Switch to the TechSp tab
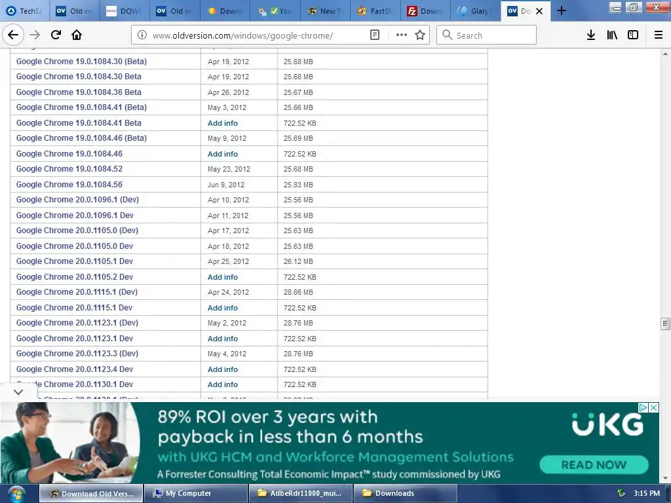The image size is (671, 503). click(24, 11)
